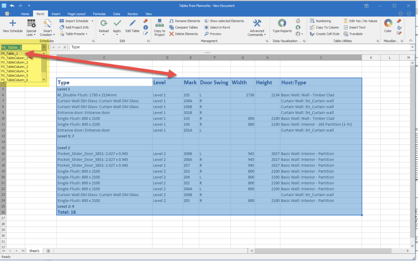418x261 pixels.
Task: Click the Host:Type column header cell
Action: pyautogui.click(x=321, y=82)
